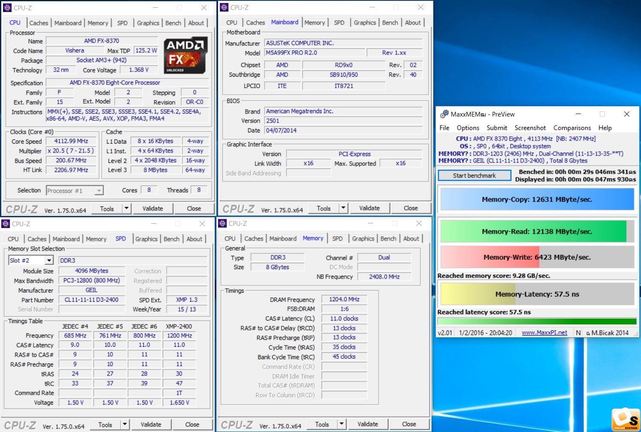Open the Bench tab in CPU window
Image resolution: width=641 pixels, height=432 pixels.
pyautogui.click(x=173, y=23)
